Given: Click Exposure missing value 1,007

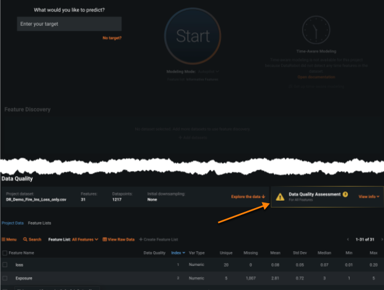Looking at the screenshot, I should [250, 278].
